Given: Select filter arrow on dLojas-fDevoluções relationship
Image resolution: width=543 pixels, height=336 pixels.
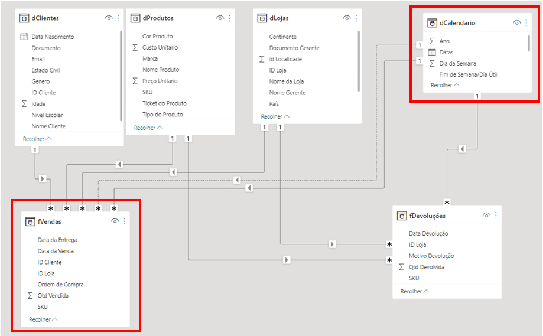Looking at the screenshot, I should pyautogui.click(x=332, y=244).
